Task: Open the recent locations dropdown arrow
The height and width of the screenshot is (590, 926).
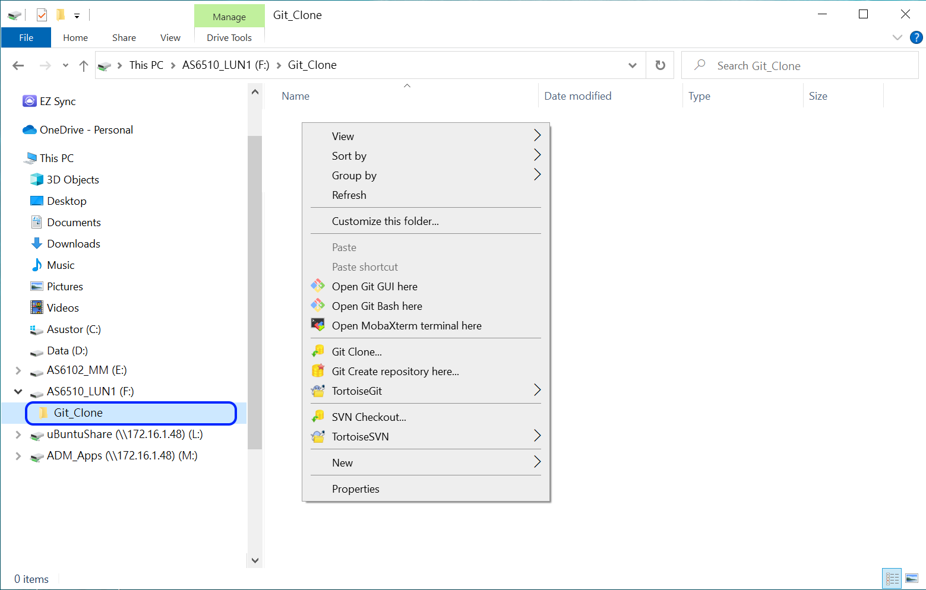Action: [x=65, y=65]
